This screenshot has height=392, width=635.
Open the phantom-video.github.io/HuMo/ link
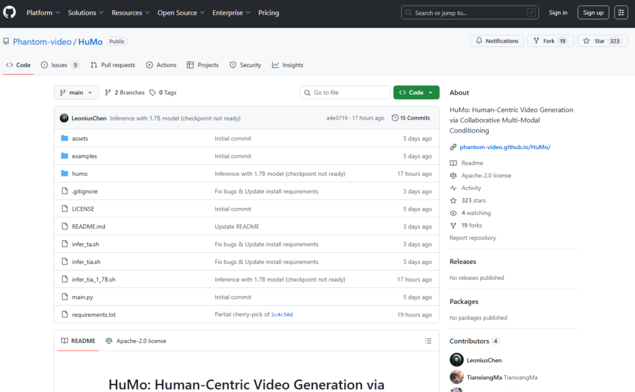click(x=505, y=147)
